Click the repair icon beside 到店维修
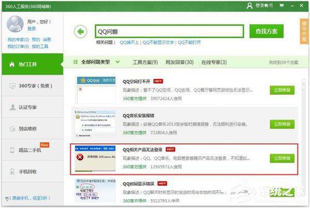 tap(12, 129)
